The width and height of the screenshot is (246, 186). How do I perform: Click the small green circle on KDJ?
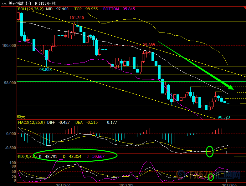211,177
